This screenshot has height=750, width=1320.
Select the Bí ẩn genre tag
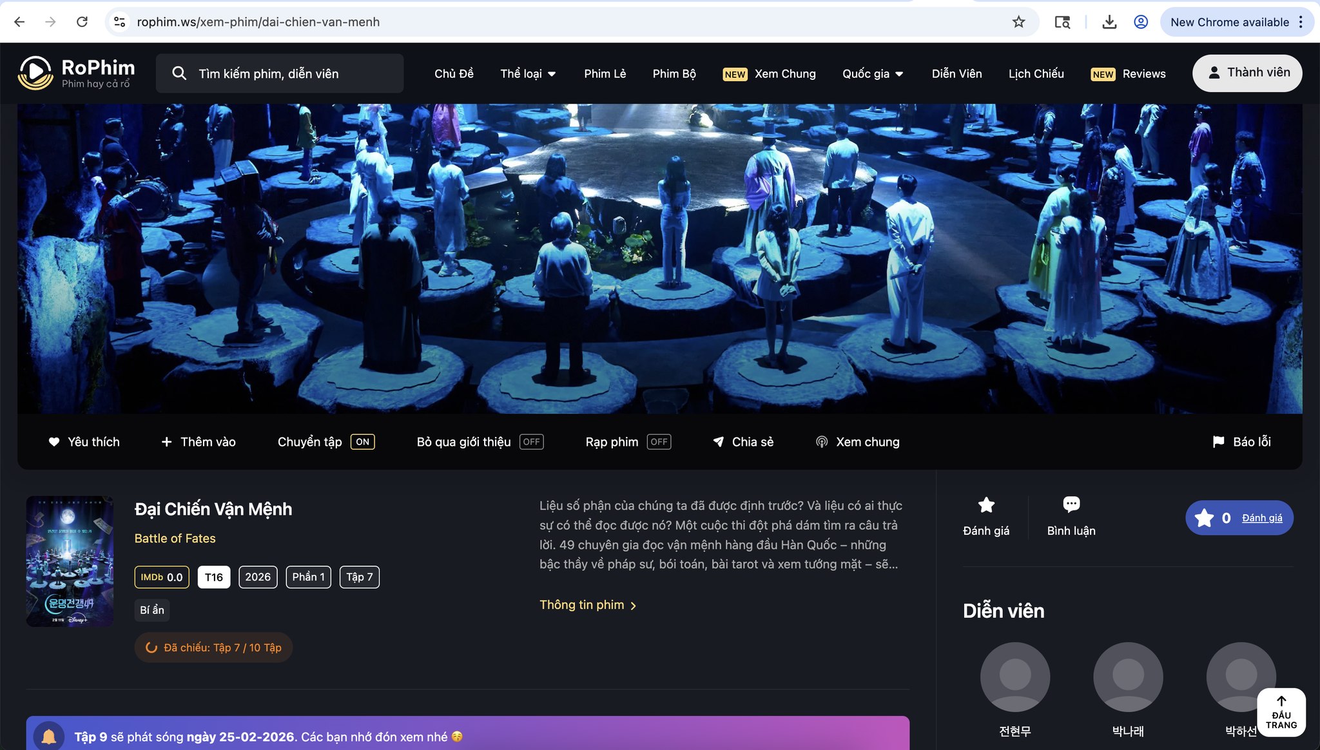coord(152,610)
